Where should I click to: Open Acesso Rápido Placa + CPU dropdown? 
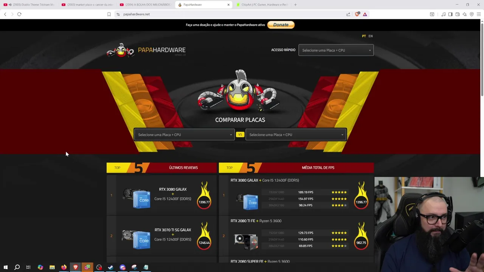click(336, 50)
